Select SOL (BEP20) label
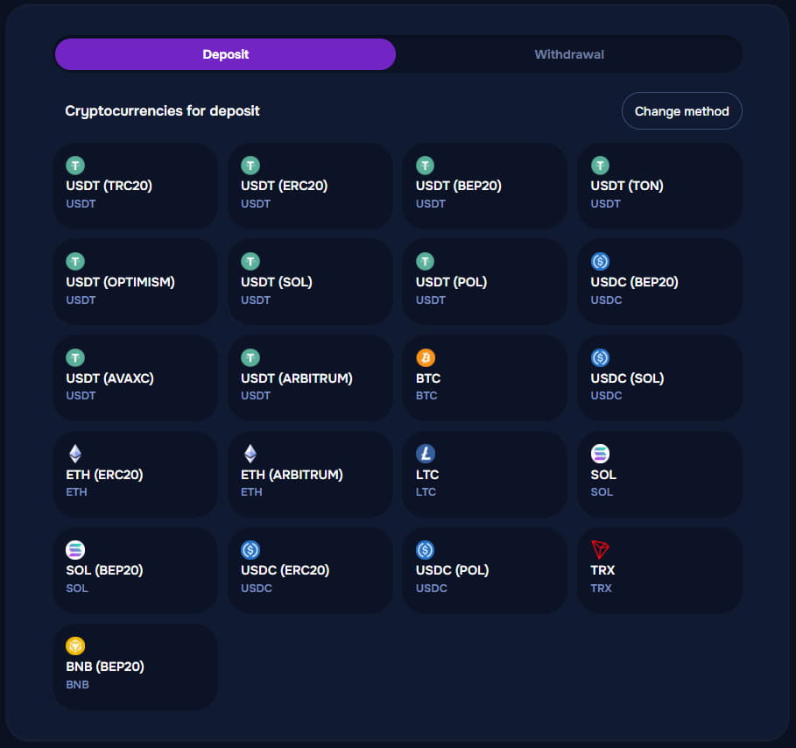The image size is (796, 748). click(x=104, y=570)
